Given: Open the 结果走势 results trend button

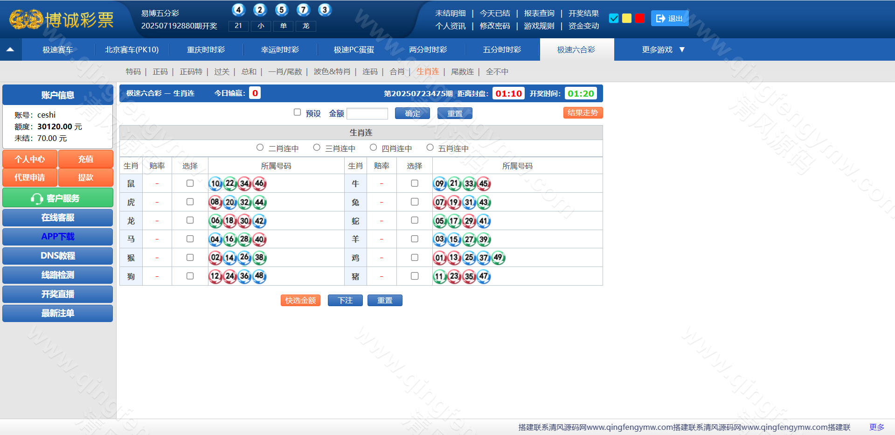Looking at the screenshot, I should click(x=583, y=113).
